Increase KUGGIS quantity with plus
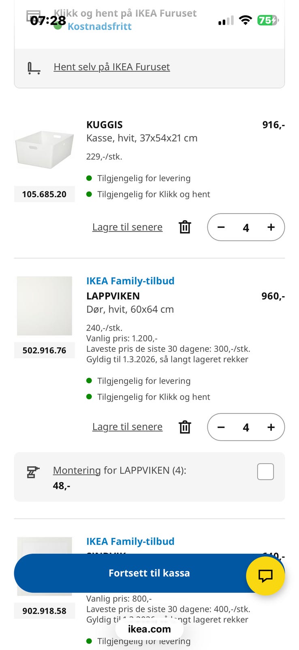 [x=271, y=227]
